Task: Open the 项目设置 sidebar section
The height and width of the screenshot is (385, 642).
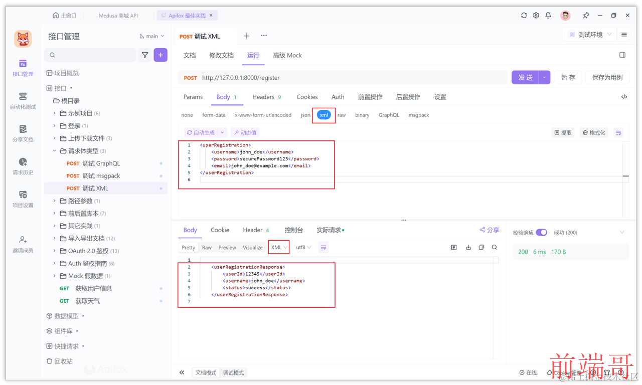Action: pyautogui.click(x=23, y=199)
